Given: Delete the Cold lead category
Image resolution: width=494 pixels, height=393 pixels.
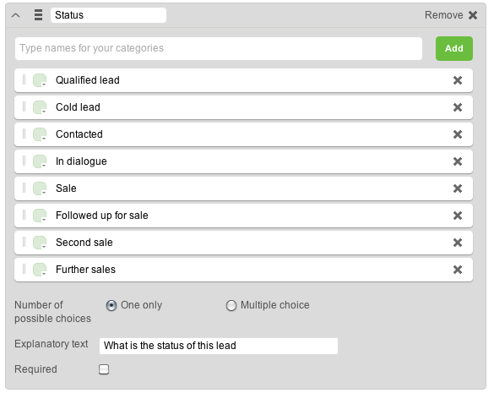Looking at the screenshot, I should 458,107.
